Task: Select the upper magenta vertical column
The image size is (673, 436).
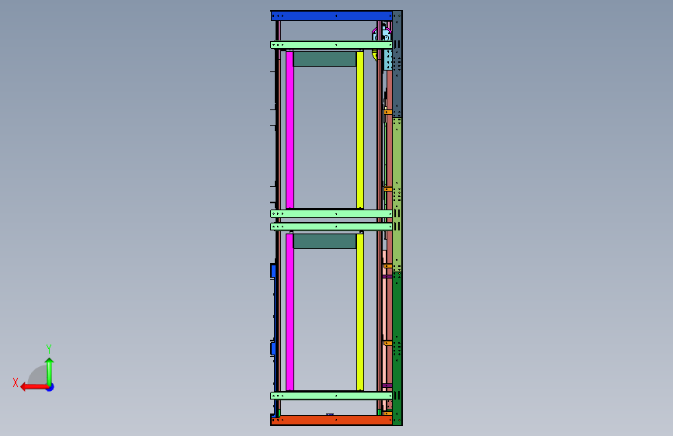Action: 290,130
